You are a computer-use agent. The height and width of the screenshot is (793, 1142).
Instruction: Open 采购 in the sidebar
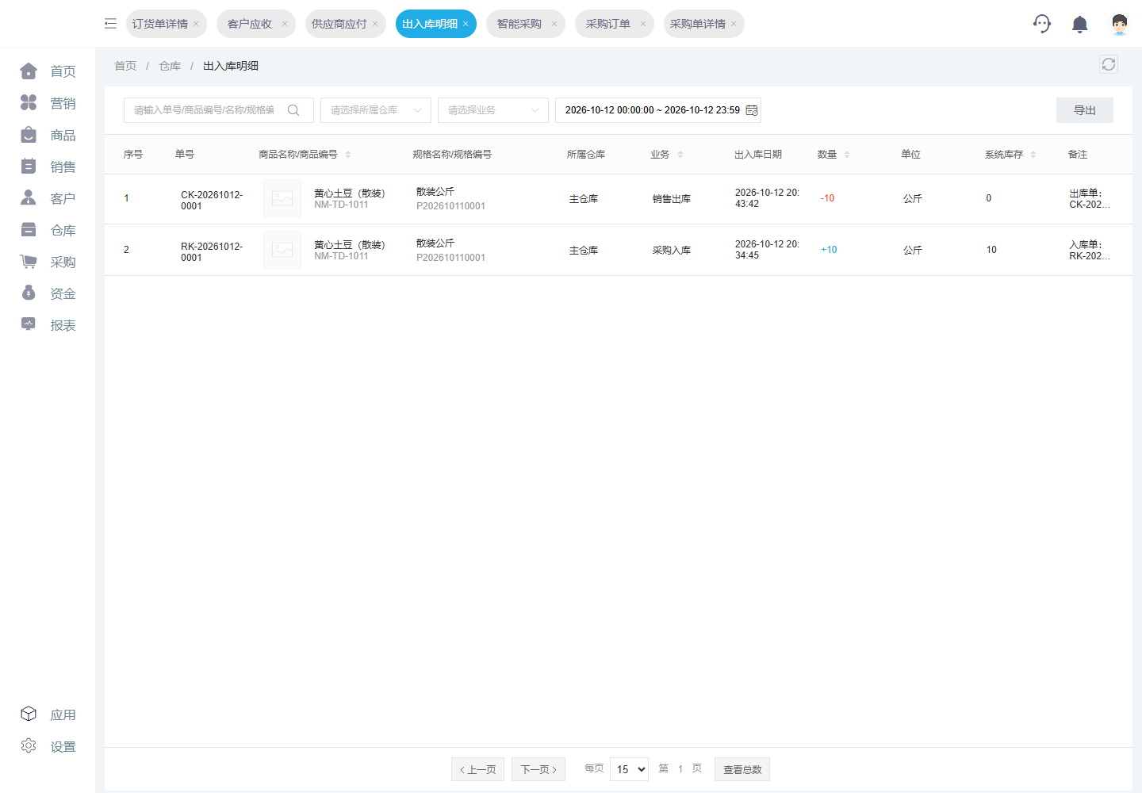48,262
